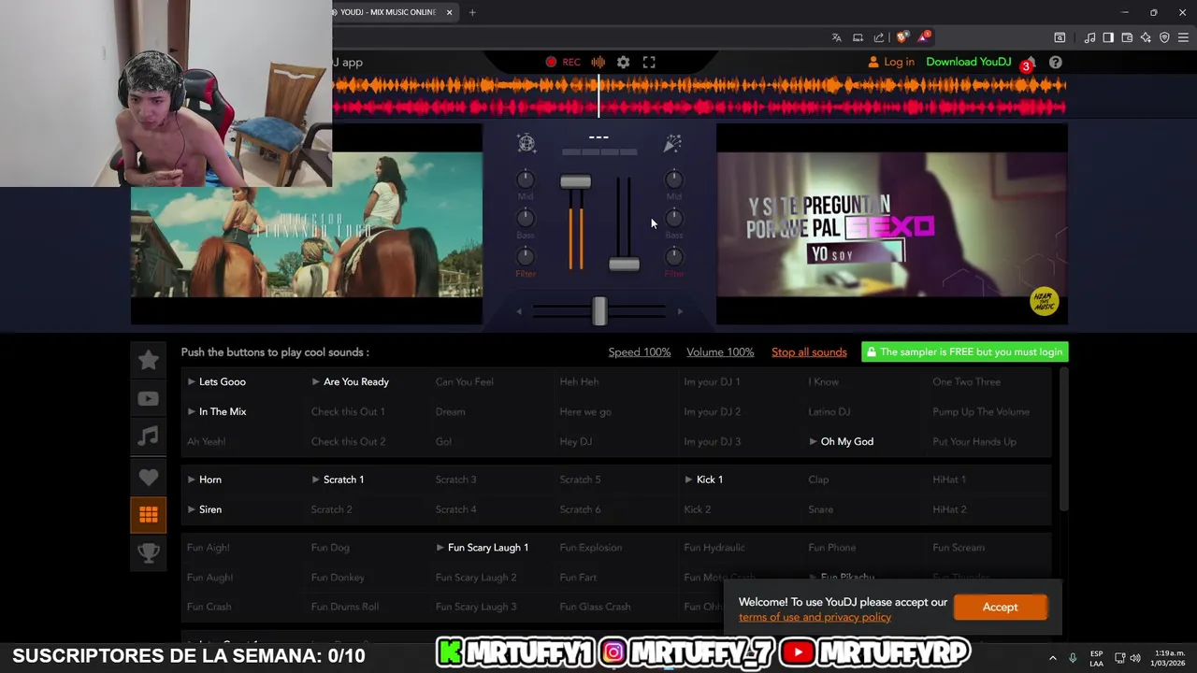
Task: Open the Volume 100% option
Action: click(720, 352)
